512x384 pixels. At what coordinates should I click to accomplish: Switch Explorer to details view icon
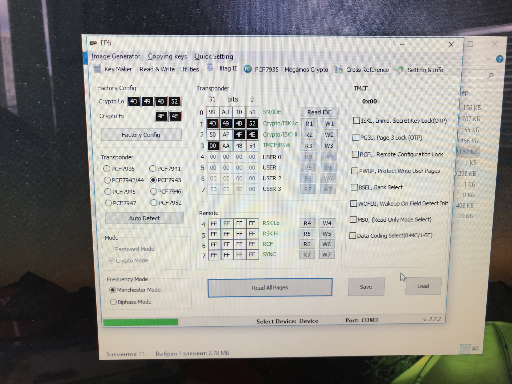click(465, 349)
